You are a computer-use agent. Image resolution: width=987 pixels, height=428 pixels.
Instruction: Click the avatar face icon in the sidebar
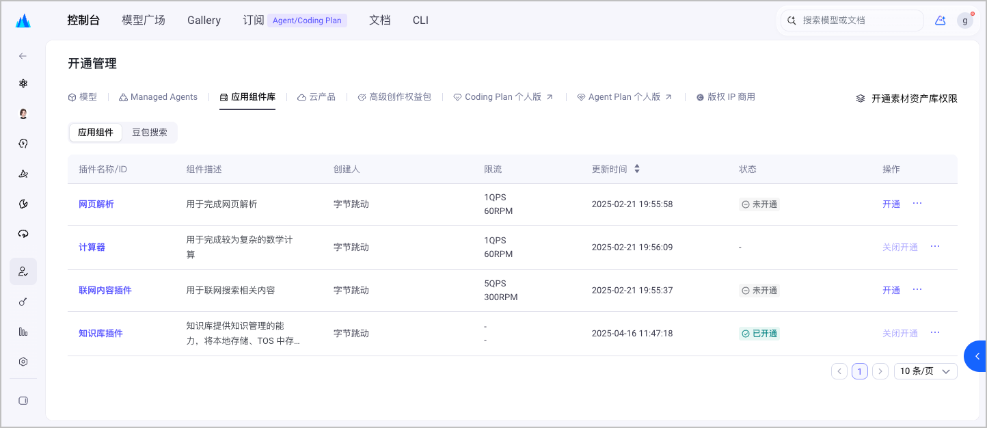point(23,113)
